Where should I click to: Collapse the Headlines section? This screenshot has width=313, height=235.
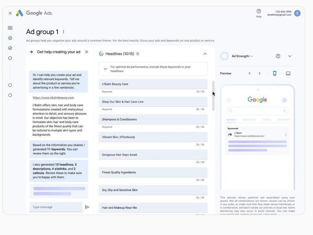point(205,54)
